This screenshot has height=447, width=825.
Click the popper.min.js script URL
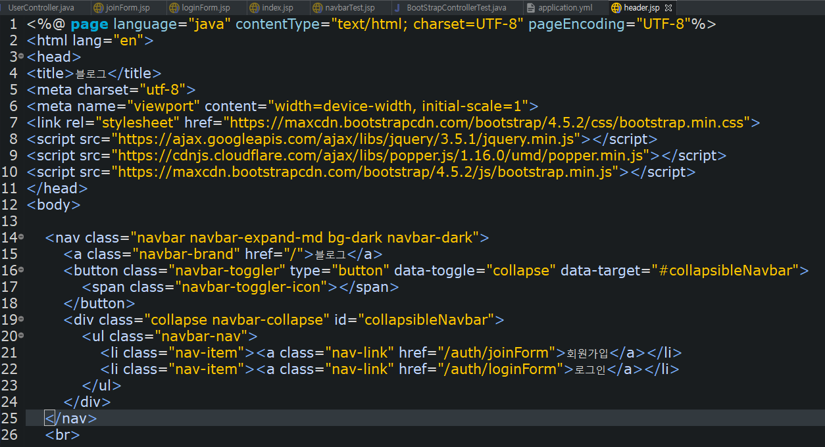coord(380,156)
